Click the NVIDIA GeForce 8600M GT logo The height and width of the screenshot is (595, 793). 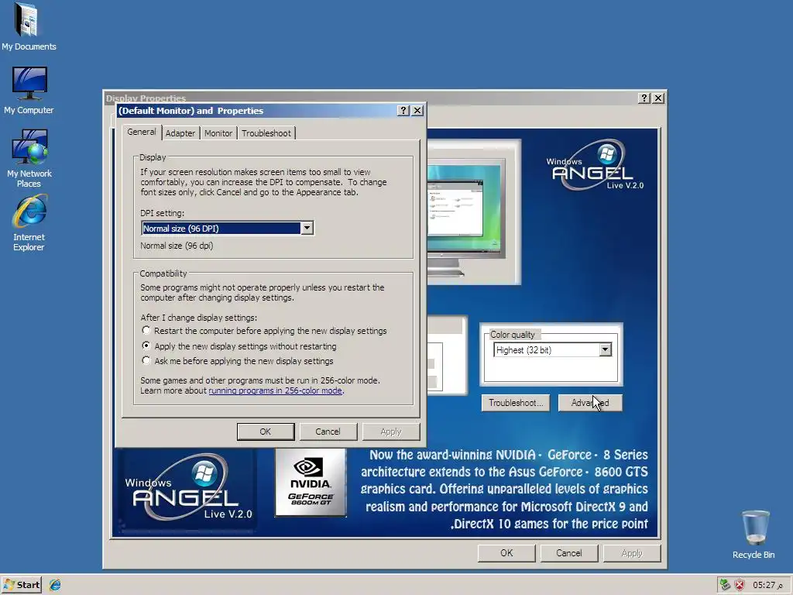(x=311, y=483)
